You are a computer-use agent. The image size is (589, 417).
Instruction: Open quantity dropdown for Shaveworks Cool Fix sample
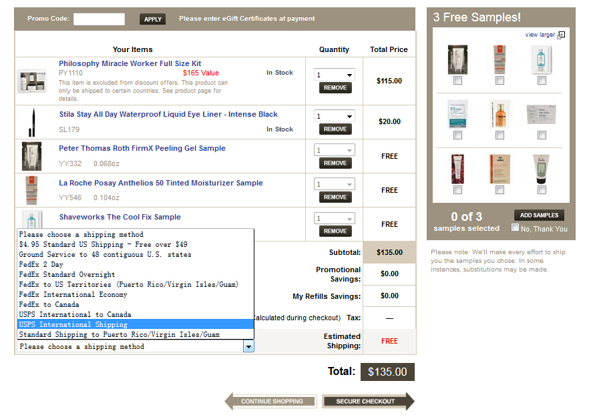coord(335,218)
